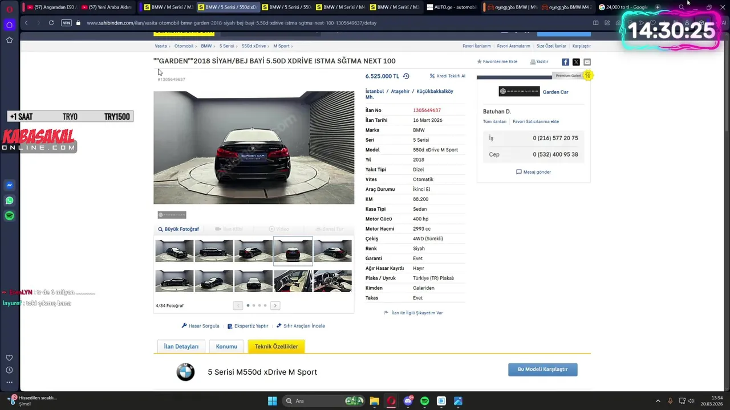Click Otomobil in the breadcrumb
Screen dimensions: 730x410
click(184, 46)
